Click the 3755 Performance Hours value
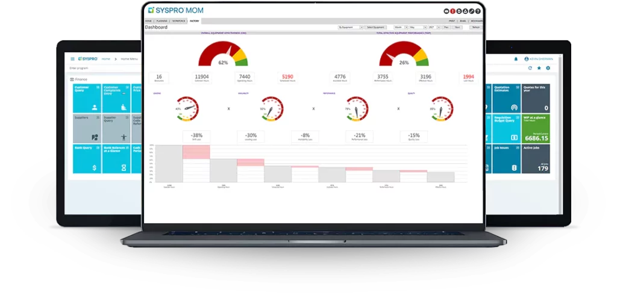Viewport: 617px width, 301px height. (x=383, y=78)
